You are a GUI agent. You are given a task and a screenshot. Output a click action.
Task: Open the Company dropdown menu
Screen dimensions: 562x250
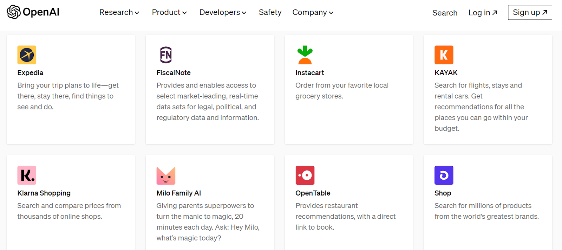click(x=313, y=12)
